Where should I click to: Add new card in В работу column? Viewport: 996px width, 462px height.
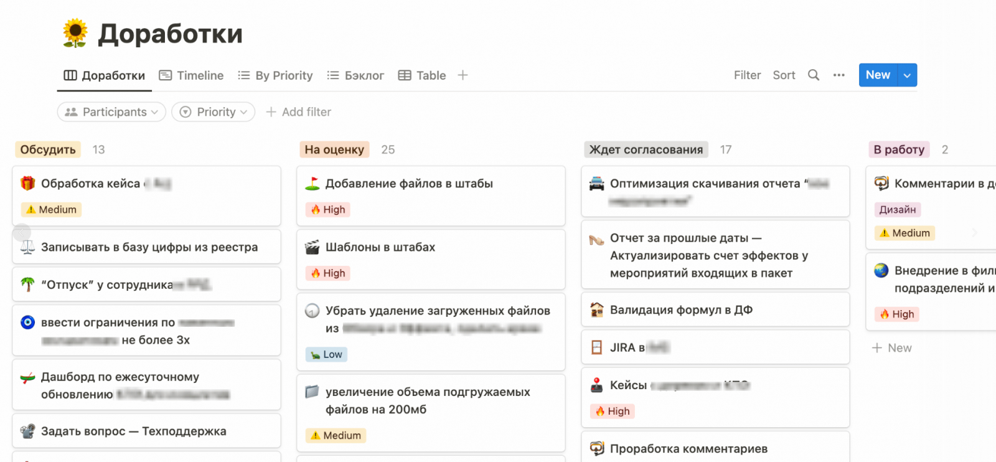tap(892, 348)
